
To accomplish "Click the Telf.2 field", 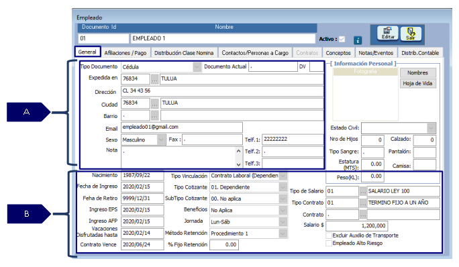I will 293,152.
